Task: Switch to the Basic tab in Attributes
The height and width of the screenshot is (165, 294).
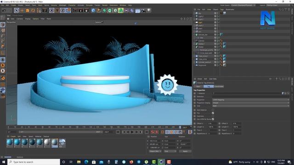Action: tap(198, 87)
